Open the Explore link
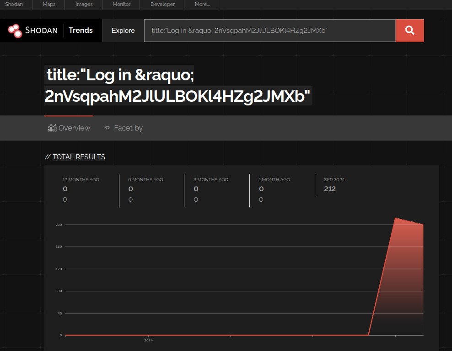 123,31
